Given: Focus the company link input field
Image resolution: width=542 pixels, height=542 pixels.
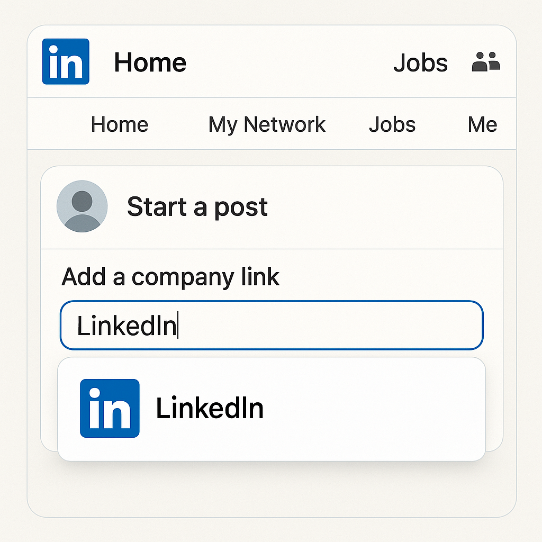Looking at the screenshot, I should (x=272, y=326).
